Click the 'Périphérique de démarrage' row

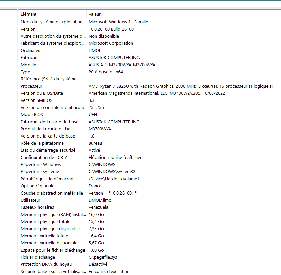pyautogui.click(x=48, y=179)
